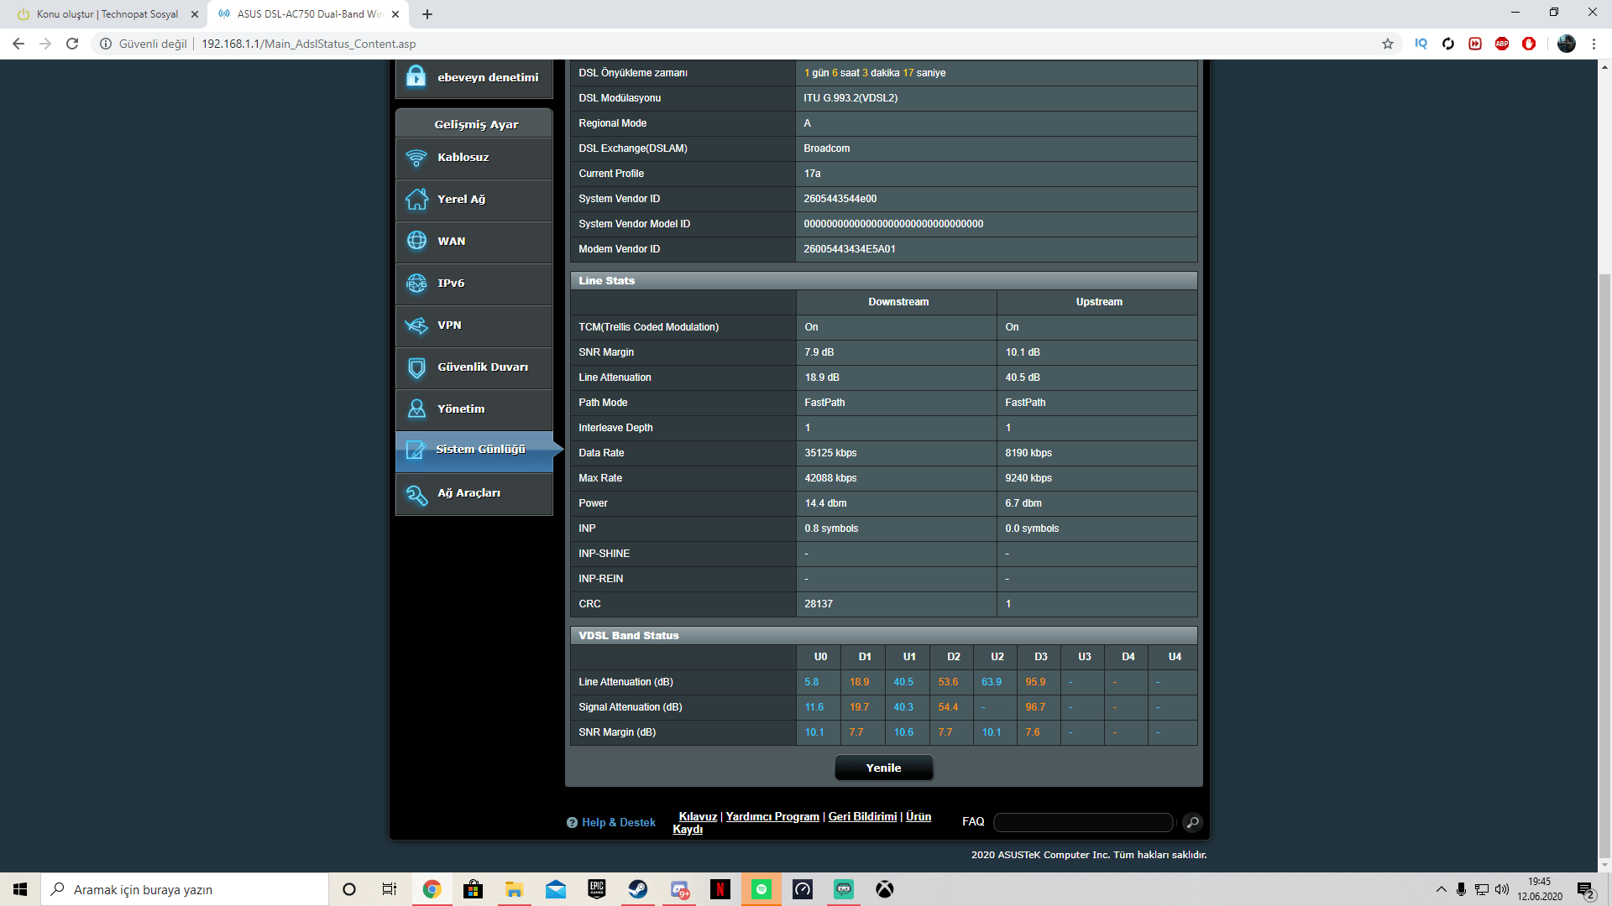The width and height of the screenshot is (1612, 906).
Task: Open WAN globe icon in sidebar
Action: click(x=416, y=241)
